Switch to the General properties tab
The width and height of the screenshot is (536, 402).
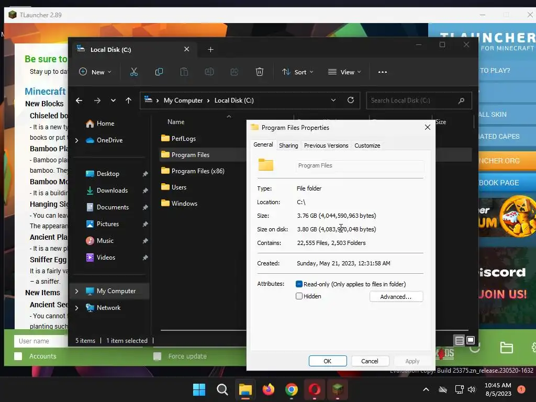click(x=263, y=144)
